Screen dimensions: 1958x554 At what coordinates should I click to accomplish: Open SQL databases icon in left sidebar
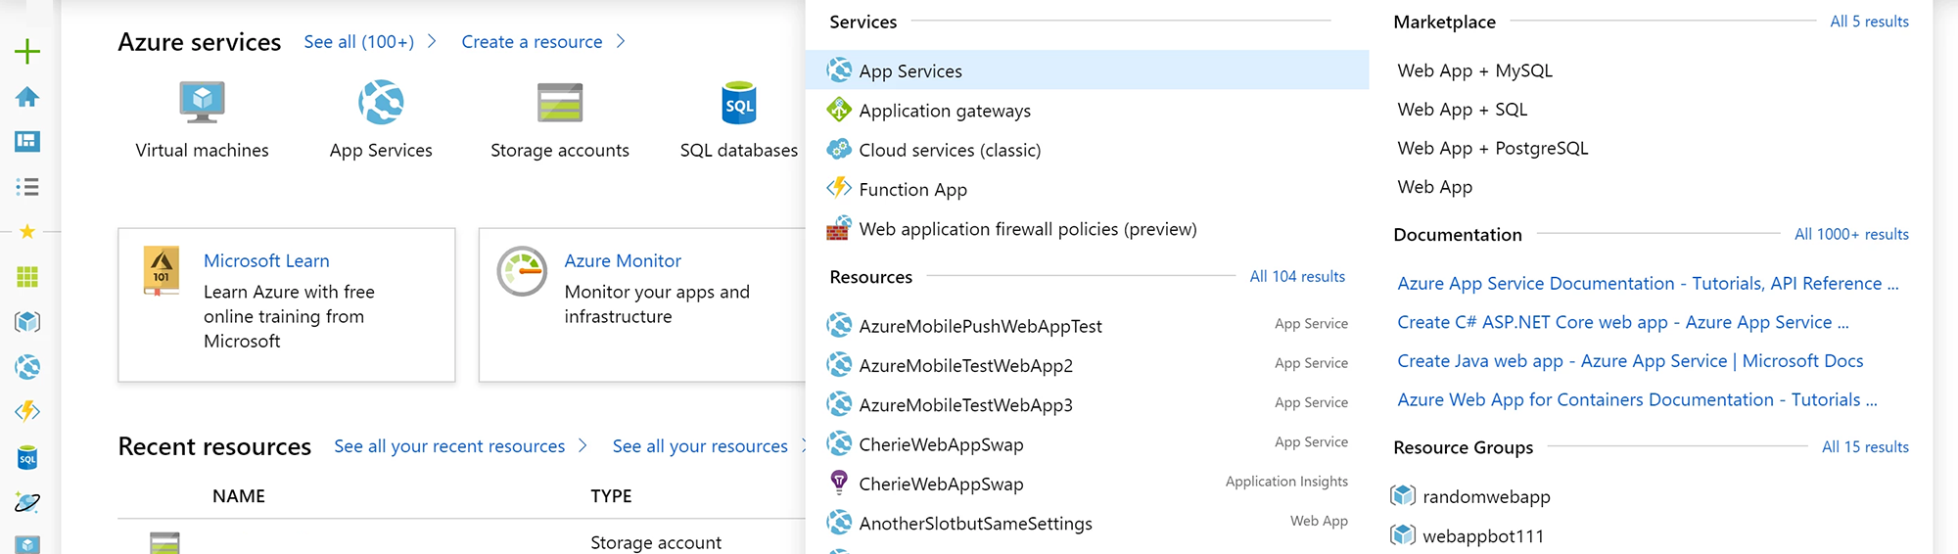pos(27,457)
